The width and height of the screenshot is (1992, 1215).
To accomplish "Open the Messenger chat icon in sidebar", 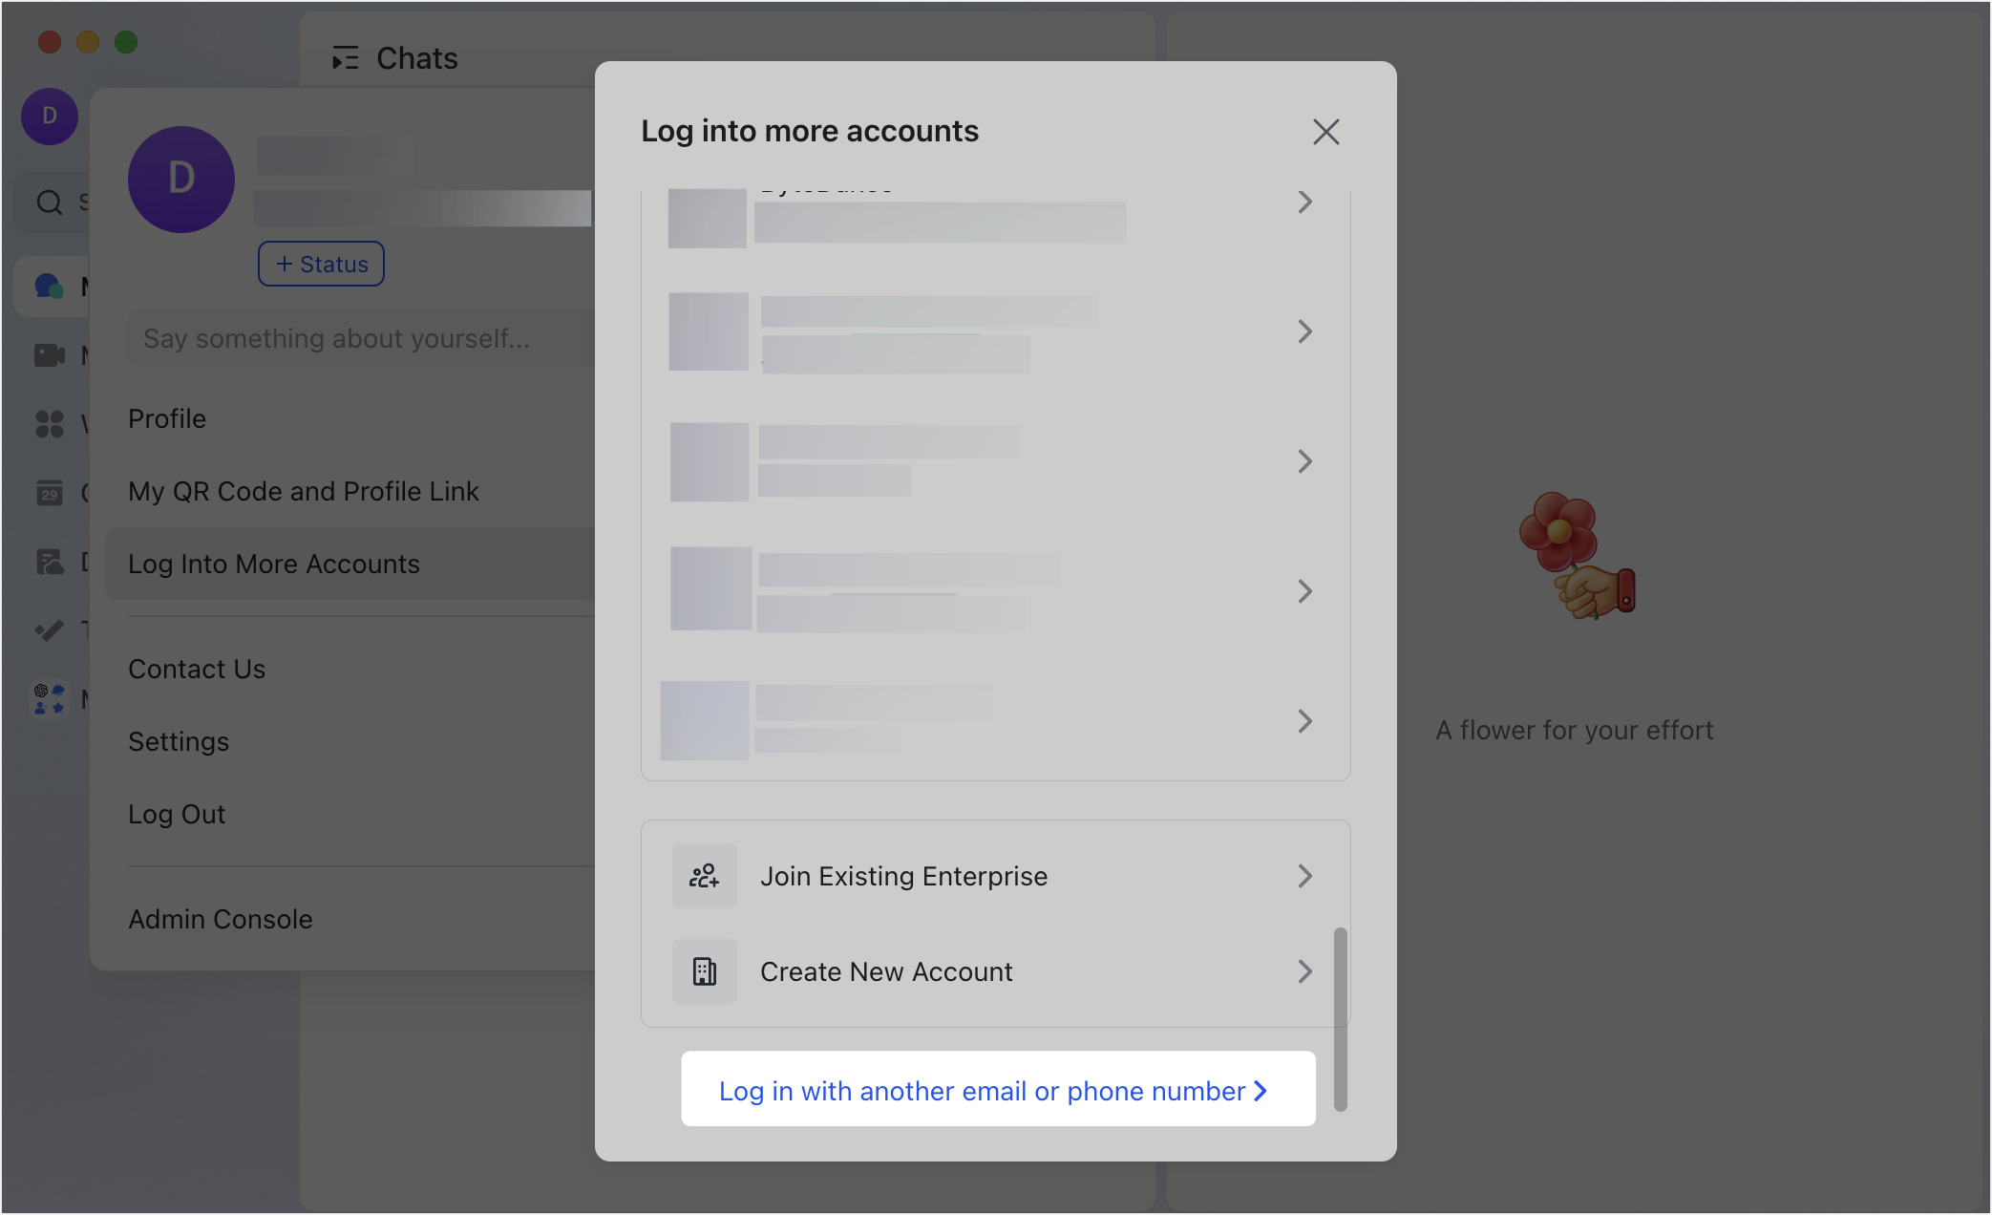I will click(x=49, y=286).
